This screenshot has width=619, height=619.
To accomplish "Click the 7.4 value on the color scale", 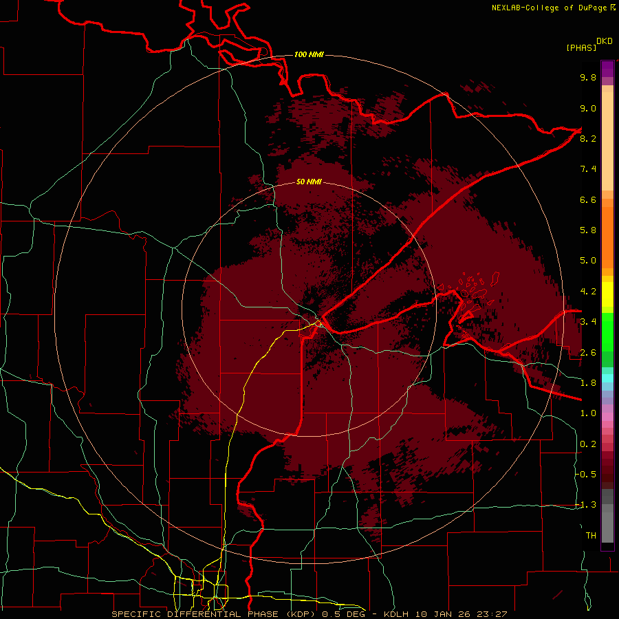I will (588, 169).
